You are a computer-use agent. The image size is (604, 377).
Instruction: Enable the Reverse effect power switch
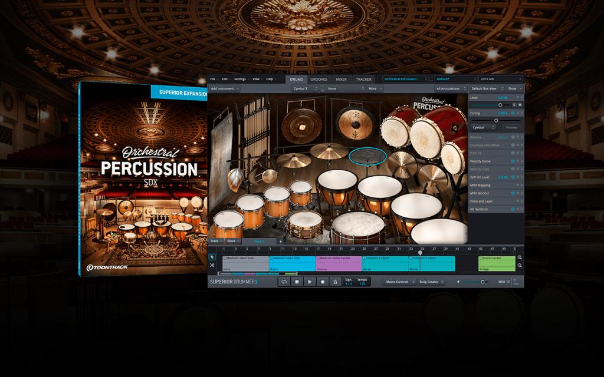pyautogui.click(x=513, y=137)
